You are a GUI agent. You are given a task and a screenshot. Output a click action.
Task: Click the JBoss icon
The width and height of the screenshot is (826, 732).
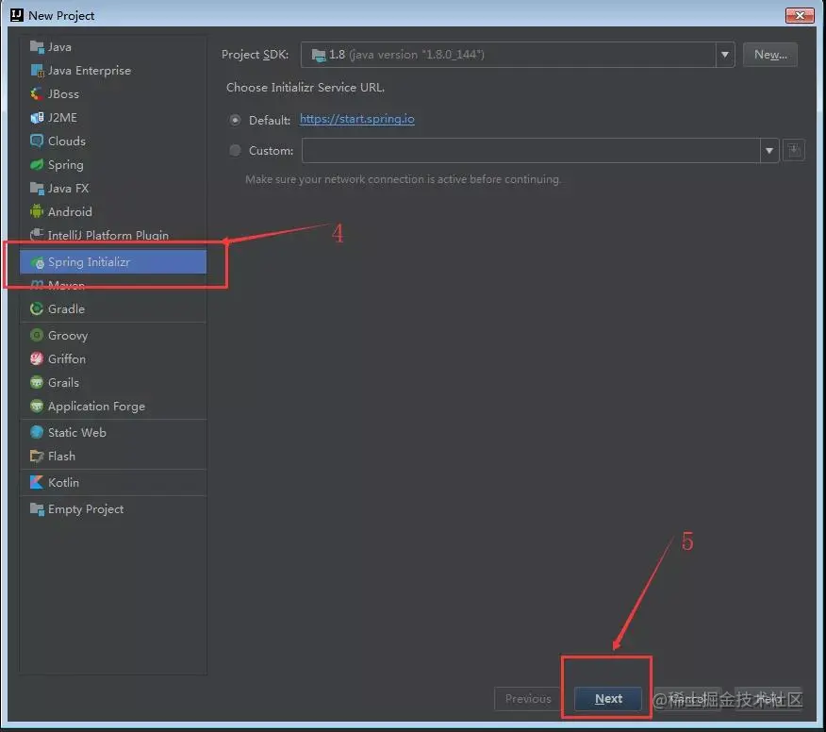(37, 93)
